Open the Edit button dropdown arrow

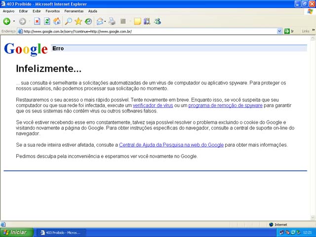coord(130,21)
